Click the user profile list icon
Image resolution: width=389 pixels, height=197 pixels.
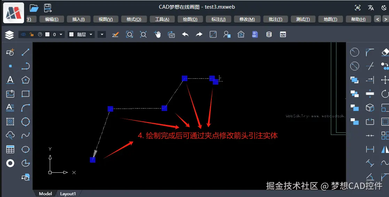coord(227,34)
